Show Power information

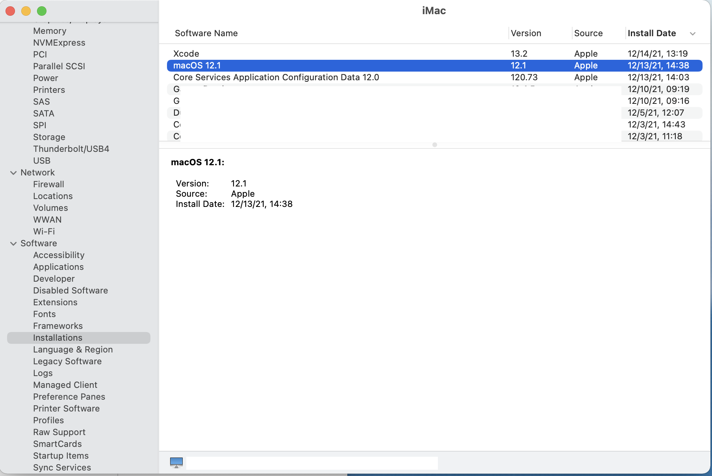tap(46, 78)
